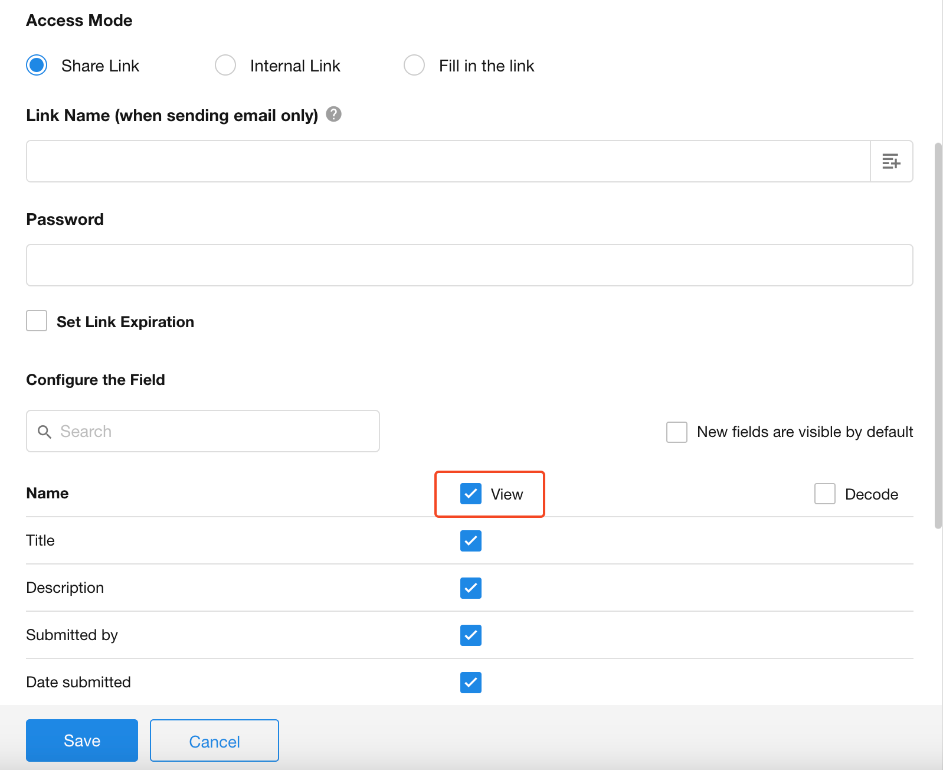Screen dimensions: 943x770
Task: Click the vertical scrollbar on the right
Action: [x=938, y=335]
